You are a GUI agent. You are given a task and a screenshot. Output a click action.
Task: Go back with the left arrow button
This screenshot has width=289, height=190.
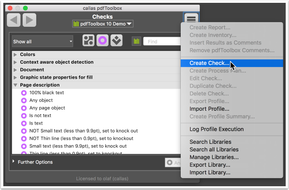click(14, 20)
